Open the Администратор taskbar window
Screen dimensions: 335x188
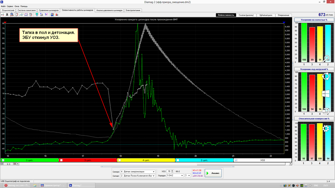click(53, 185)
